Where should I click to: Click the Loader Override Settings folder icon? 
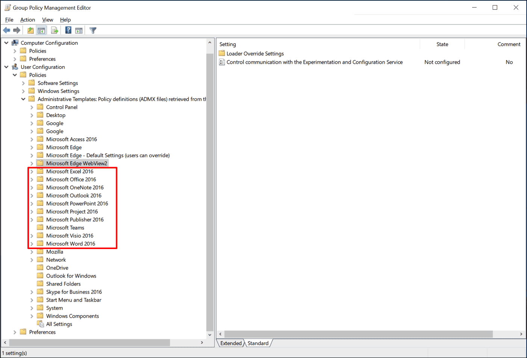click(222, 53)
